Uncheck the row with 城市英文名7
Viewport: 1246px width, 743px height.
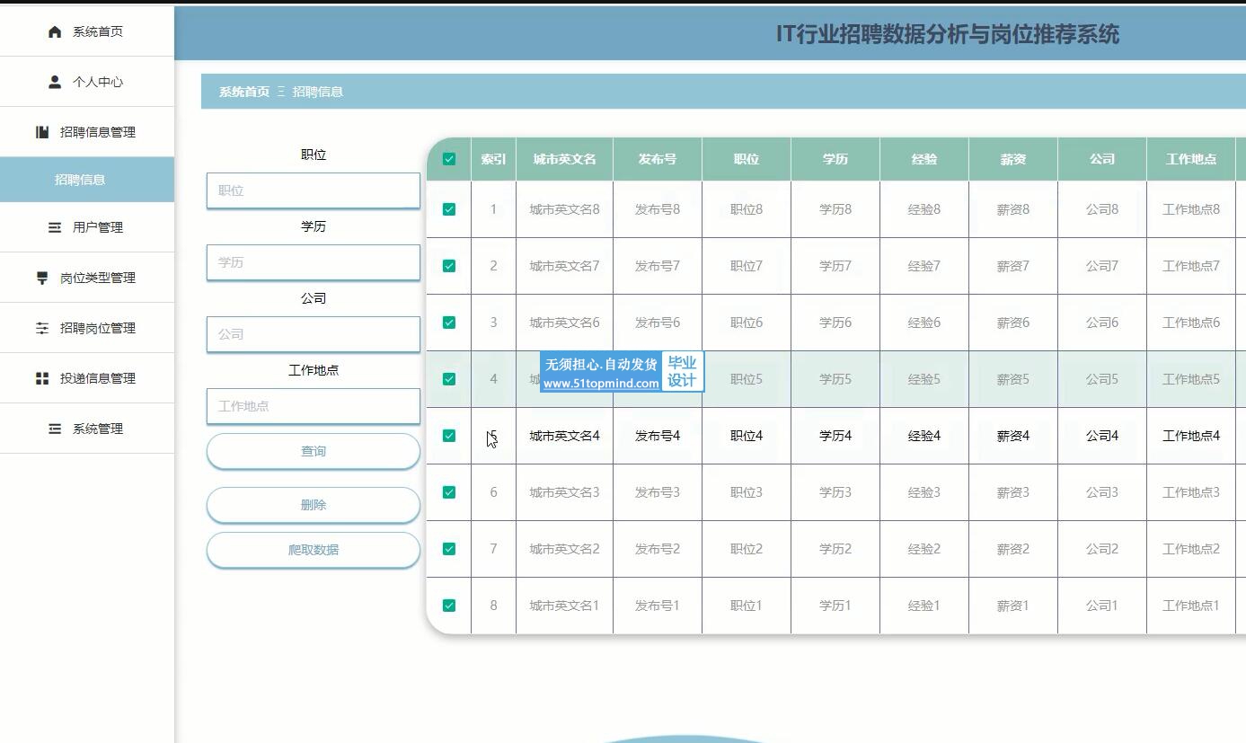click(x=449, y=266)
